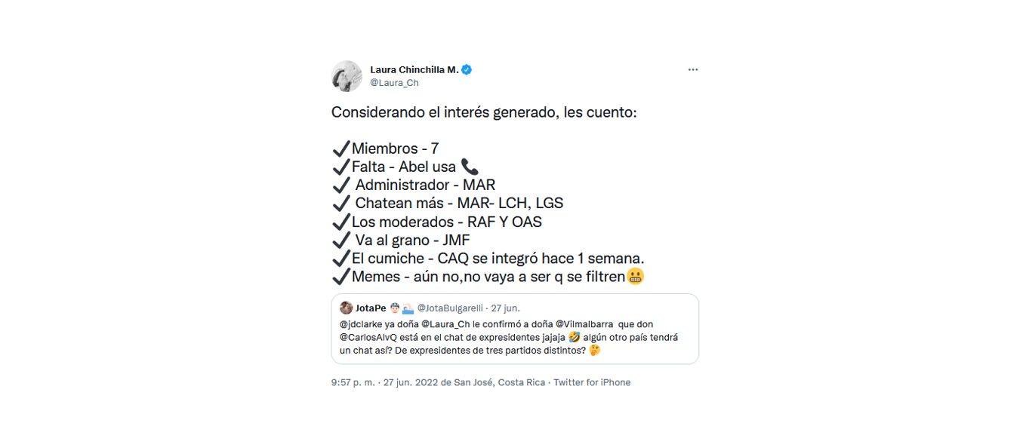1026x432 pixels.
Task: Click the @JotaBulgarelli handle
Action: point(451,308)
